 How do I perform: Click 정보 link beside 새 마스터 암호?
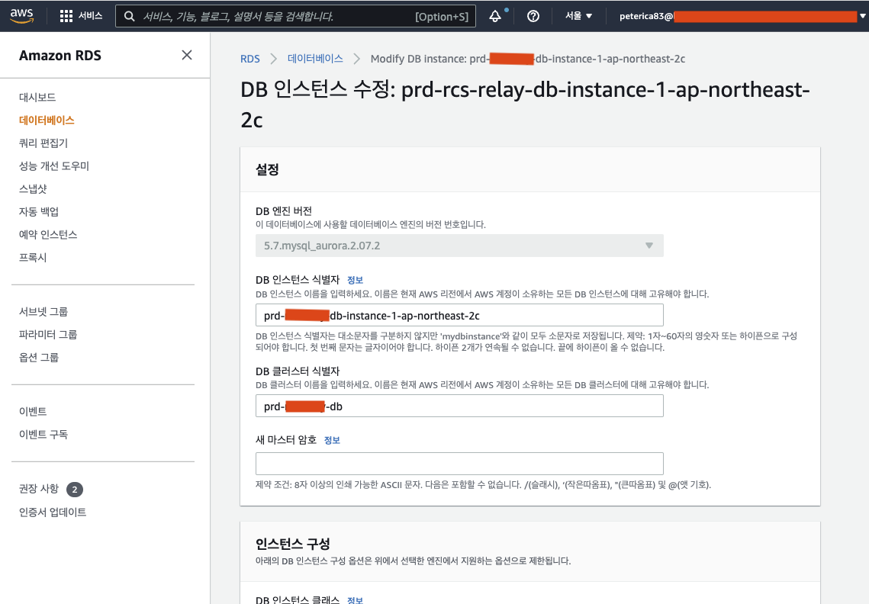(331, 440)
